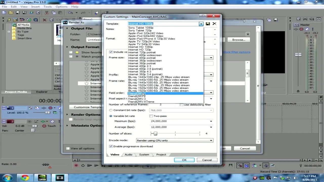The width and height of the screenshot is (324, 182).
Task: Select Variable bit rate radio button
Action: point(111,116)
